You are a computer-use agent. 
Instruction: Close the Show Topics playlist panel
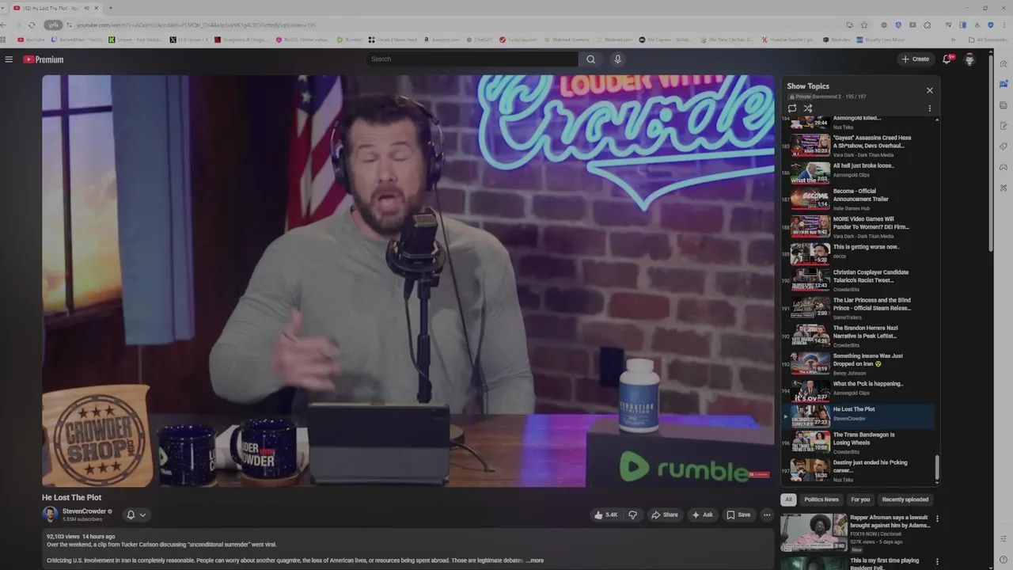pyautogui.click(x=930, y=90)
